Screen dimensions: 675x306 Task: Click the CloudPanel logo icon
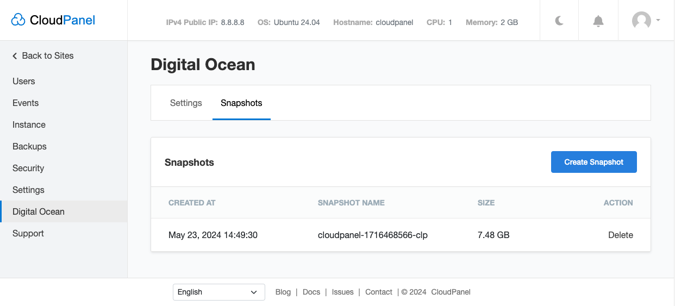pos(18,20)
